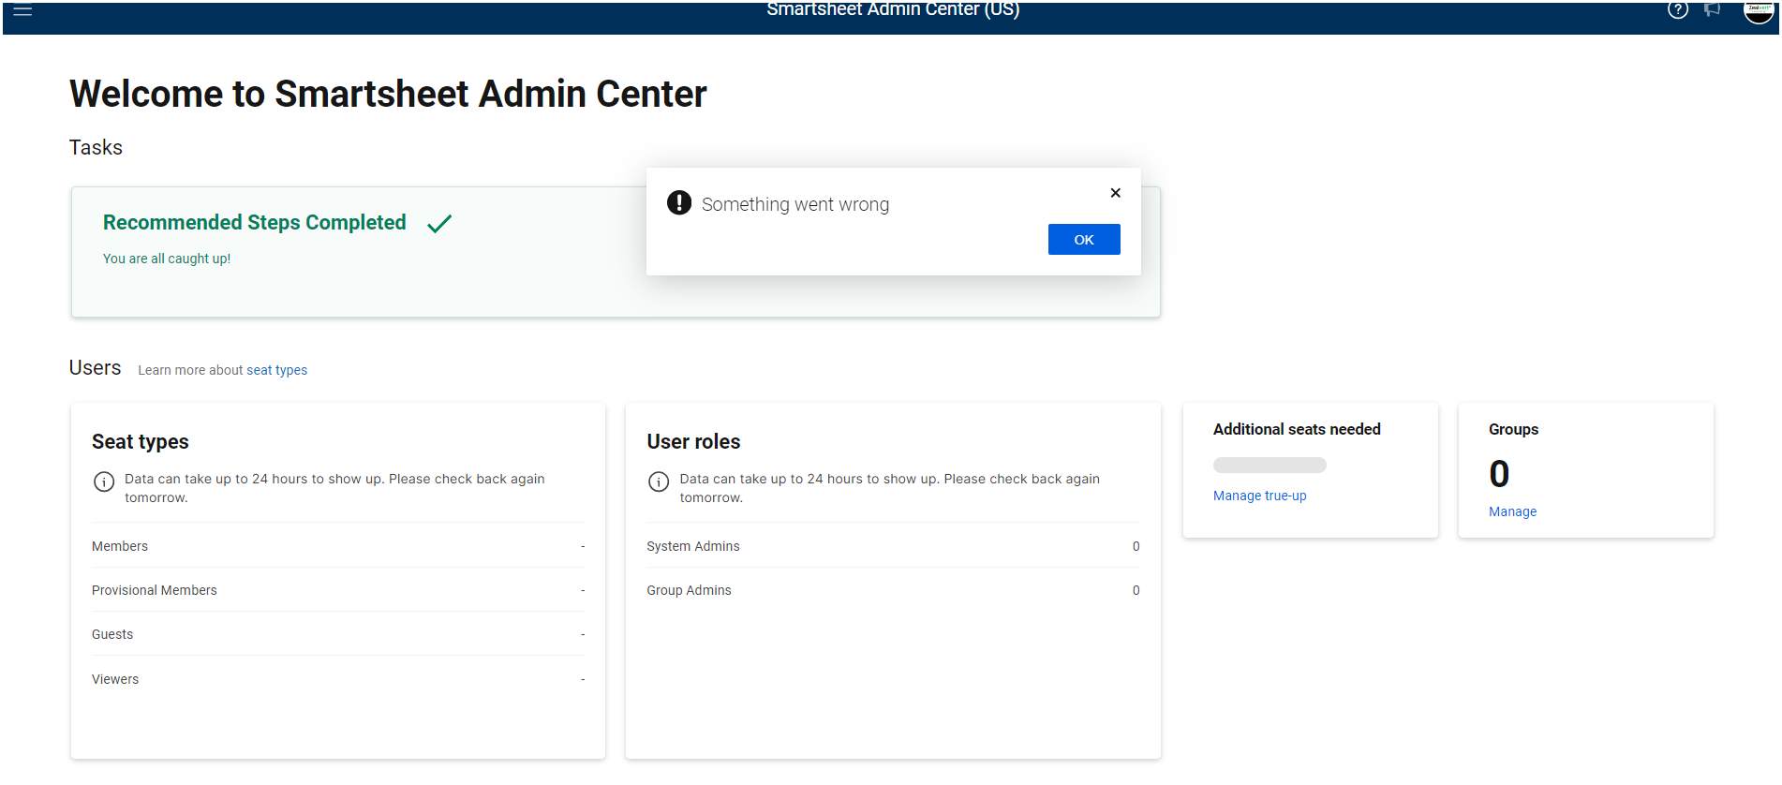Image resolution: width=1782 pixels, height=785 pixels.
Task: Open the account profile avatar
Action: click(x=1759, y=11)
